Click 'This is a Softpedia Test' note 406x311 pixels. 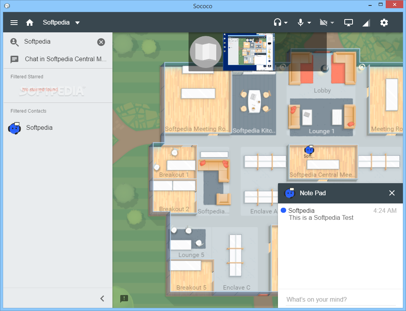pos(321,218)
